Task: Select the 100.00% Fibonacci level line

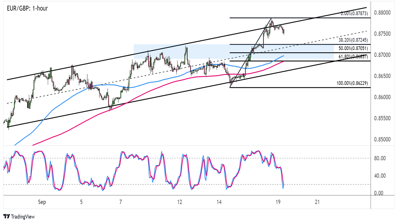Action: click(x=300, y=88)
